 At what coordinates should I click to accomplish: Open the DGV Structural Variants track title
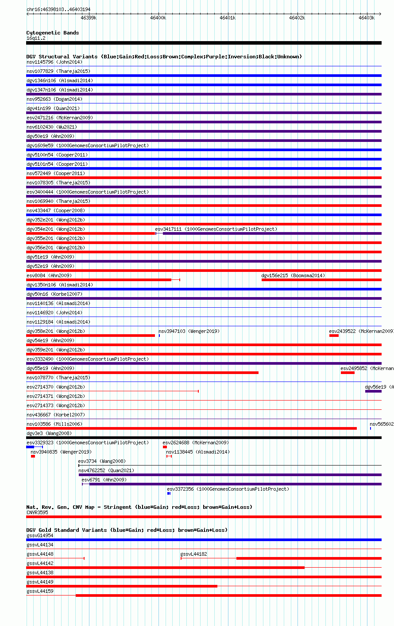[164, 57]
